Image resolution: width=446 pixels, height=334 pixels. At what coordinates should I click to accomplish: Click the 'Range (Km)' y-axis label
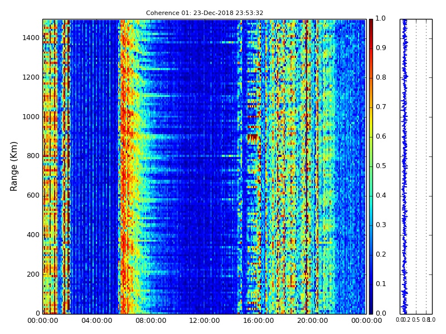13,166
